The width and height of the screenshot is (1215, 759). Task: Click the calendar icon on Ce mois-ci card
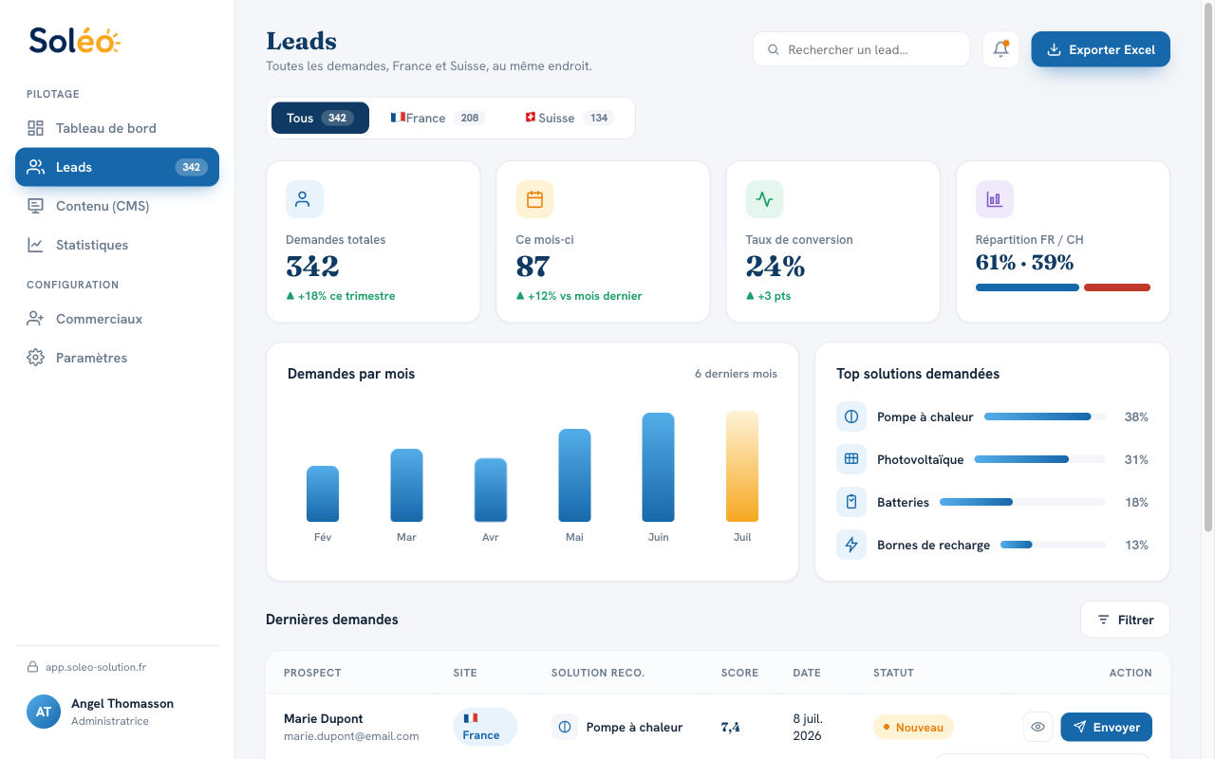pyautogui.click(x=534, y=199)
